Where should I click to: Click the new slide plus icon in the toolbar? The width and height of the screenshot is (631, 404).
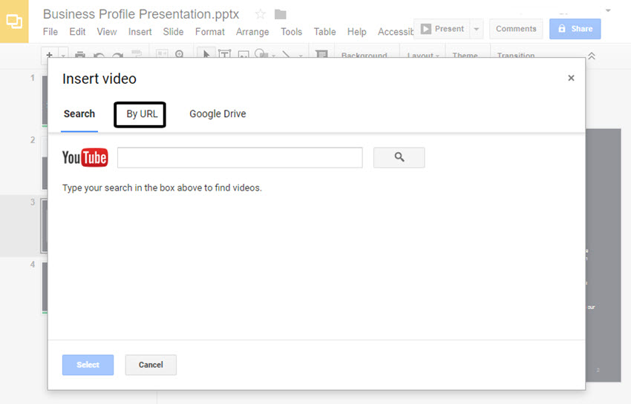pos(50,54)
